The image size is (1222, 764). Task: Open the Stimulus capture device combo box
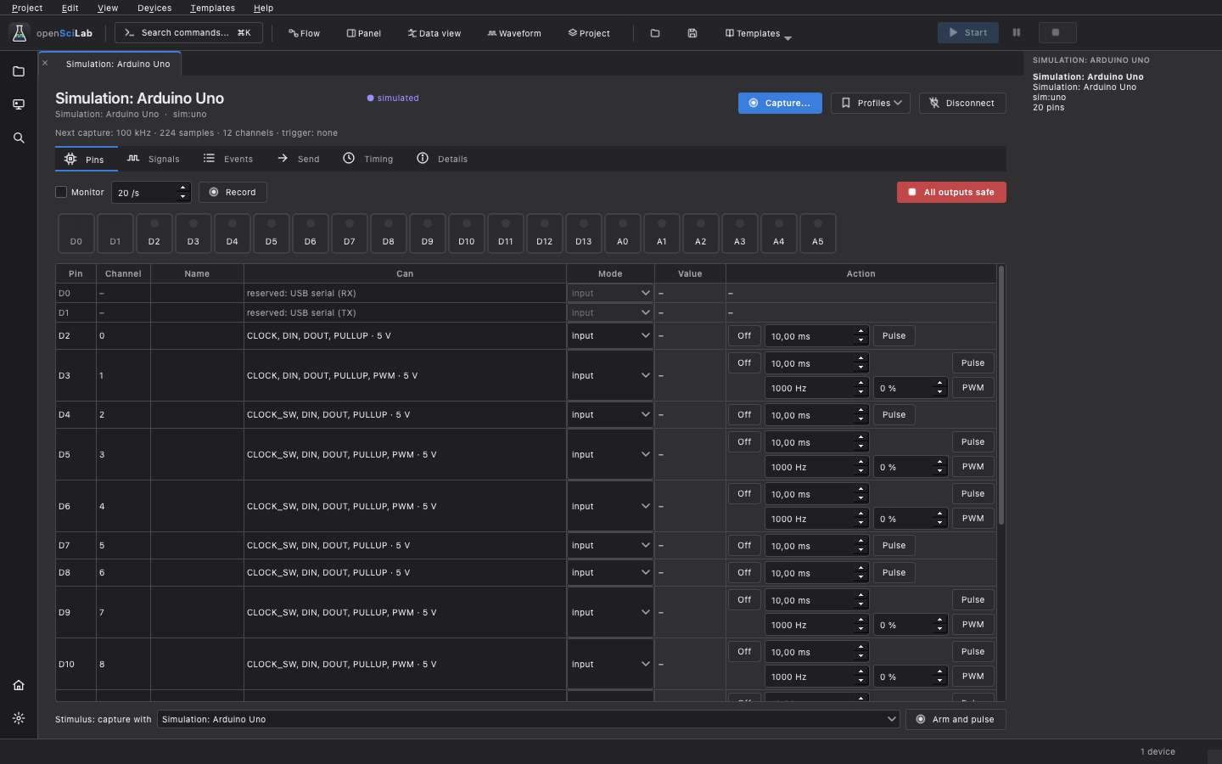coord(528,719)
